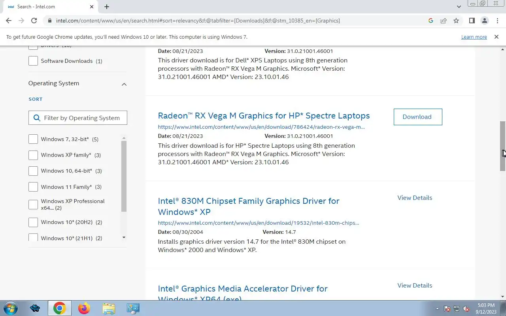Select date 08/30/2004 text

pyautogui.click(x=188, y=232)
